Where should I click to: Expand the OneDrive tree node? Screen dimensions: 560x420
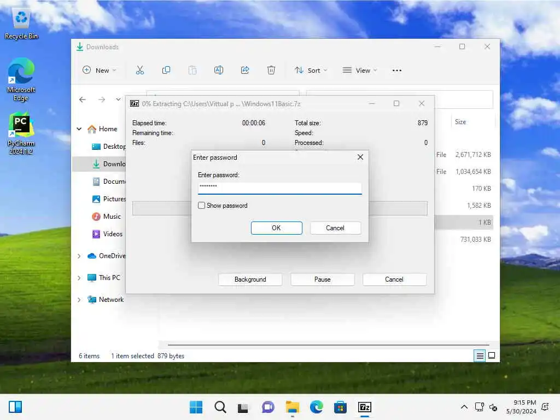tap(79, 256)
